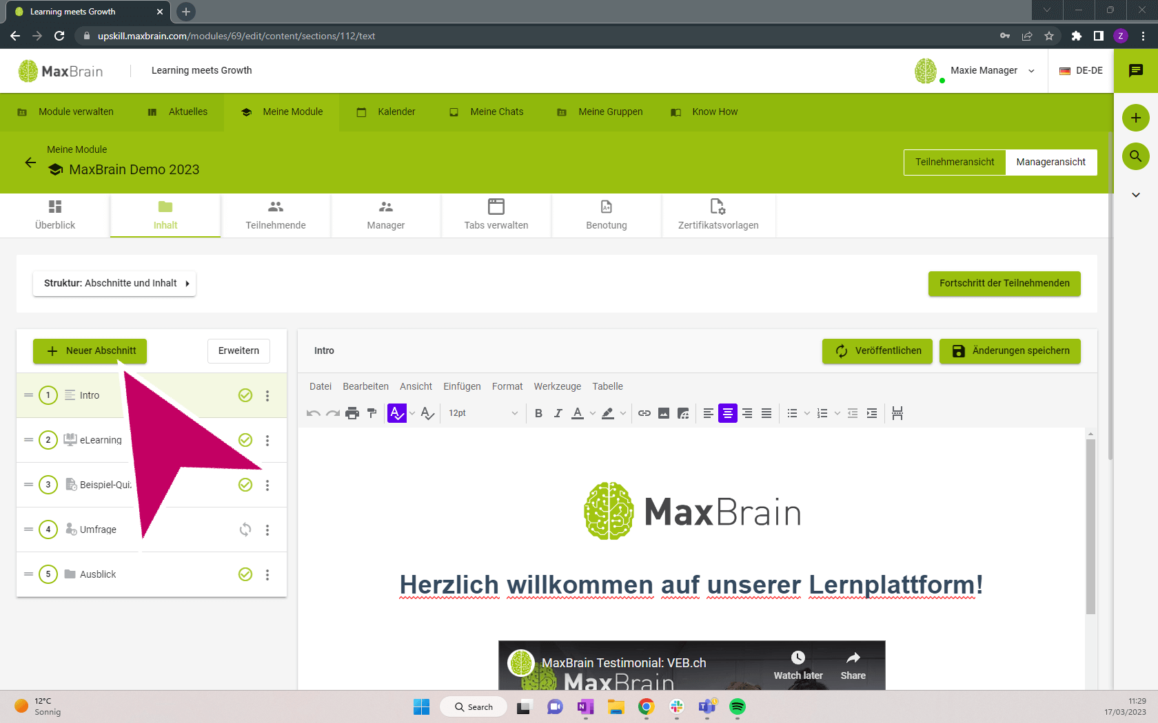Open Spotify from the taskbar
The image size is (1158, 723).
tap(737, 706)
